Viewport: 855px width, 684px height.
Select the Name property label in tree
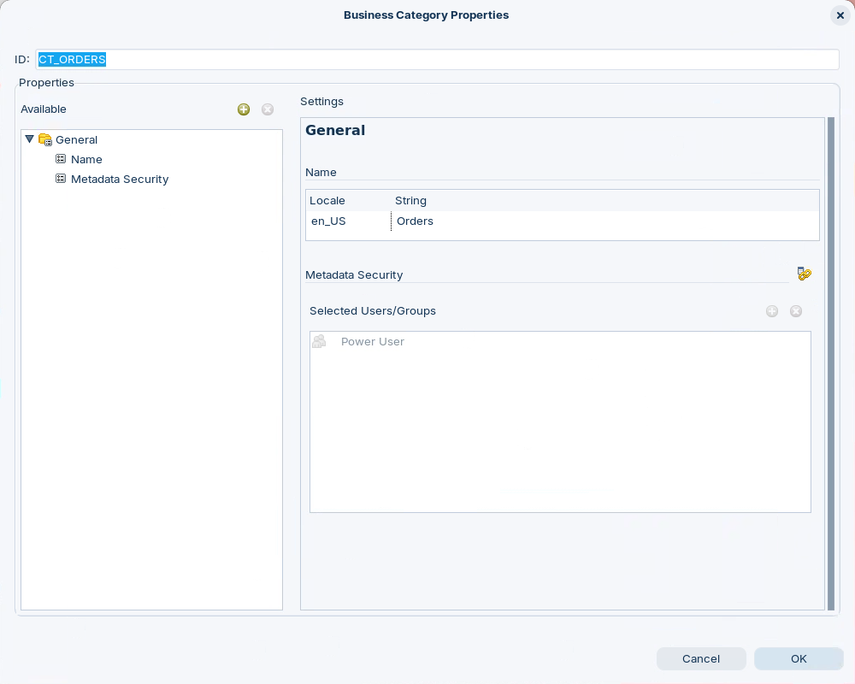point(86,160)
